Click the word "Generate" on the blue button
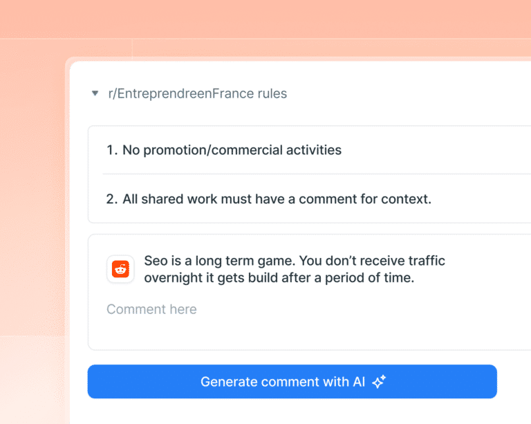 click(230, 382)
